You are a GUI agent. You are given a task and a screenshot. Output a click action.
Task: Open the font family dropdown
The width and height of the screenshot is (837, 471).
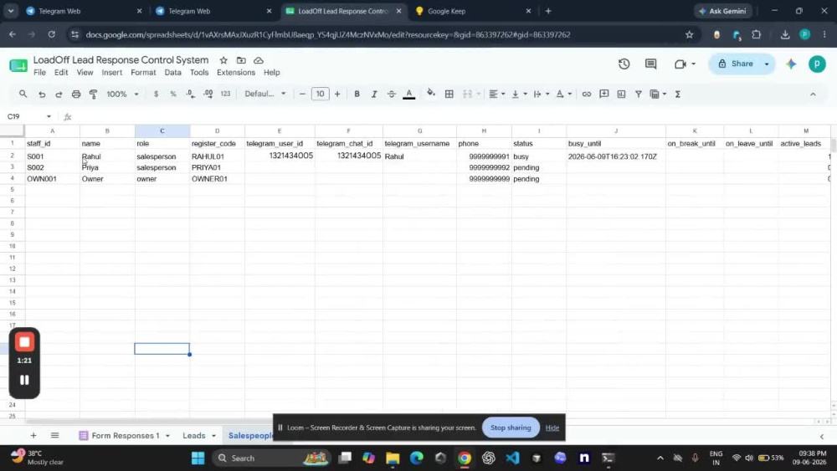(x=264, y=94)
